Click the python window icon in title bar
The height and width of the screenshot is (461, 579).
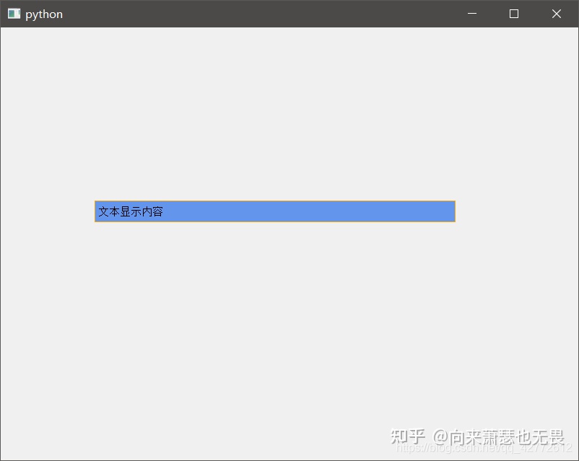click(14, 14)
